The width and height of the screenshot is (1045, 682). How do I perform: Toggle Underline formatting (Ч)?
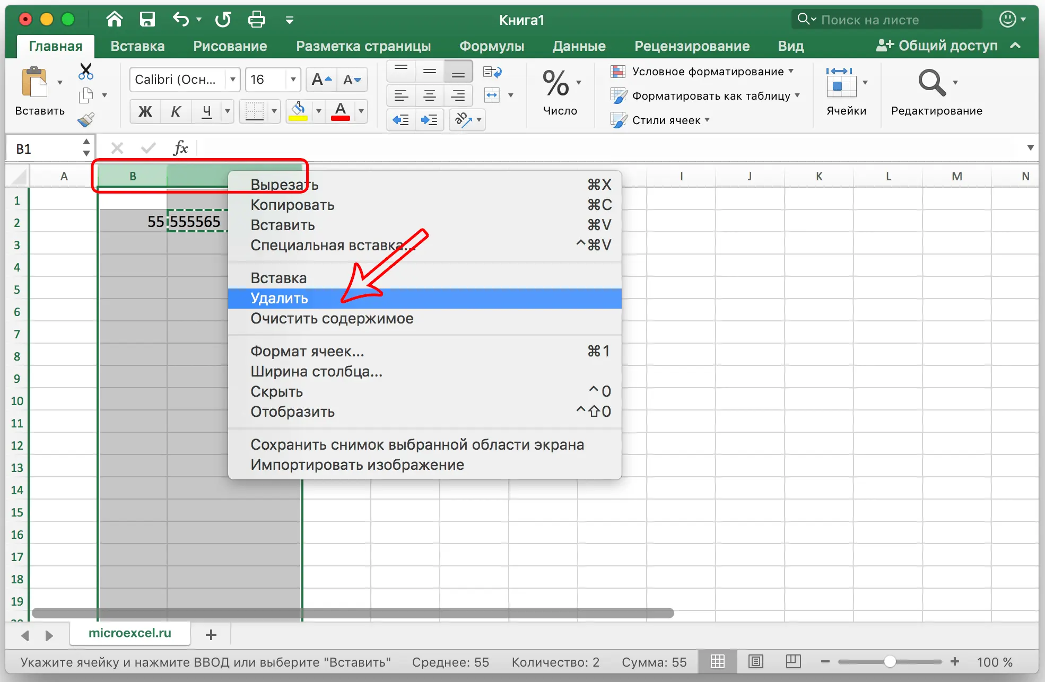(x=207, y=111)
